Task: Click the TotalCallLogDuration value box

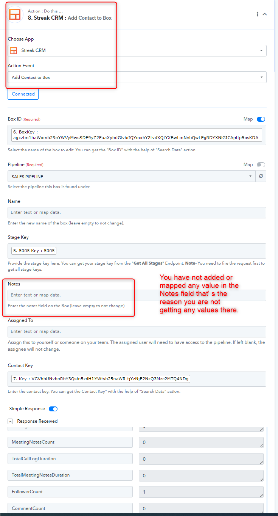Action: pos(201,459)
